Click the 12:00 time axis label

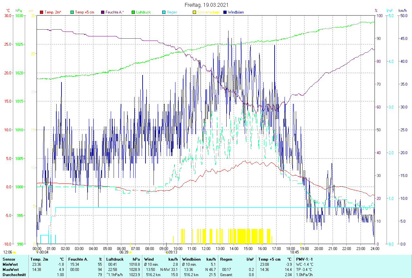(206, 248)
